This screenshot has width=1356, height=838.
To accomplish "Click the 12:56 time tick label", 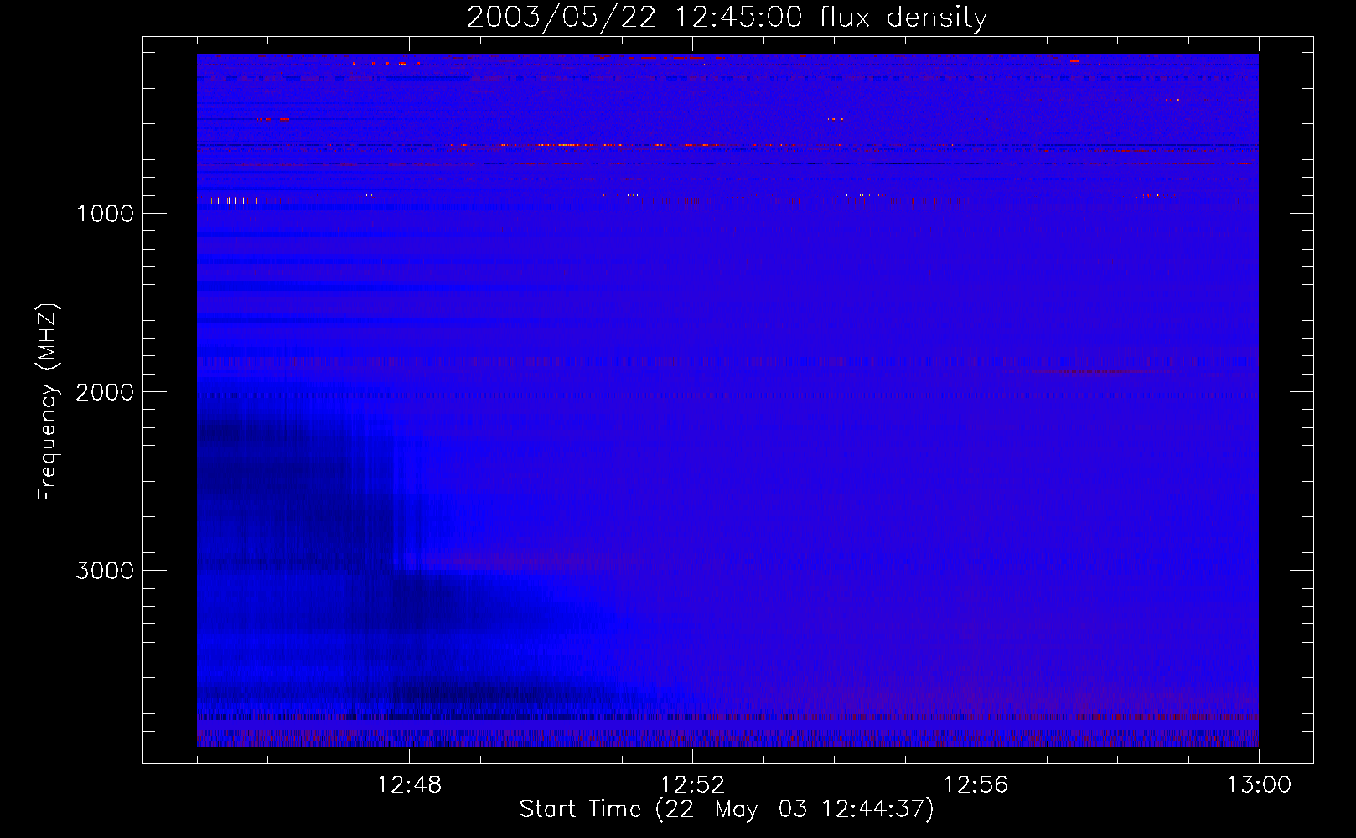I will pyautogui.click(x=976, y=785).
